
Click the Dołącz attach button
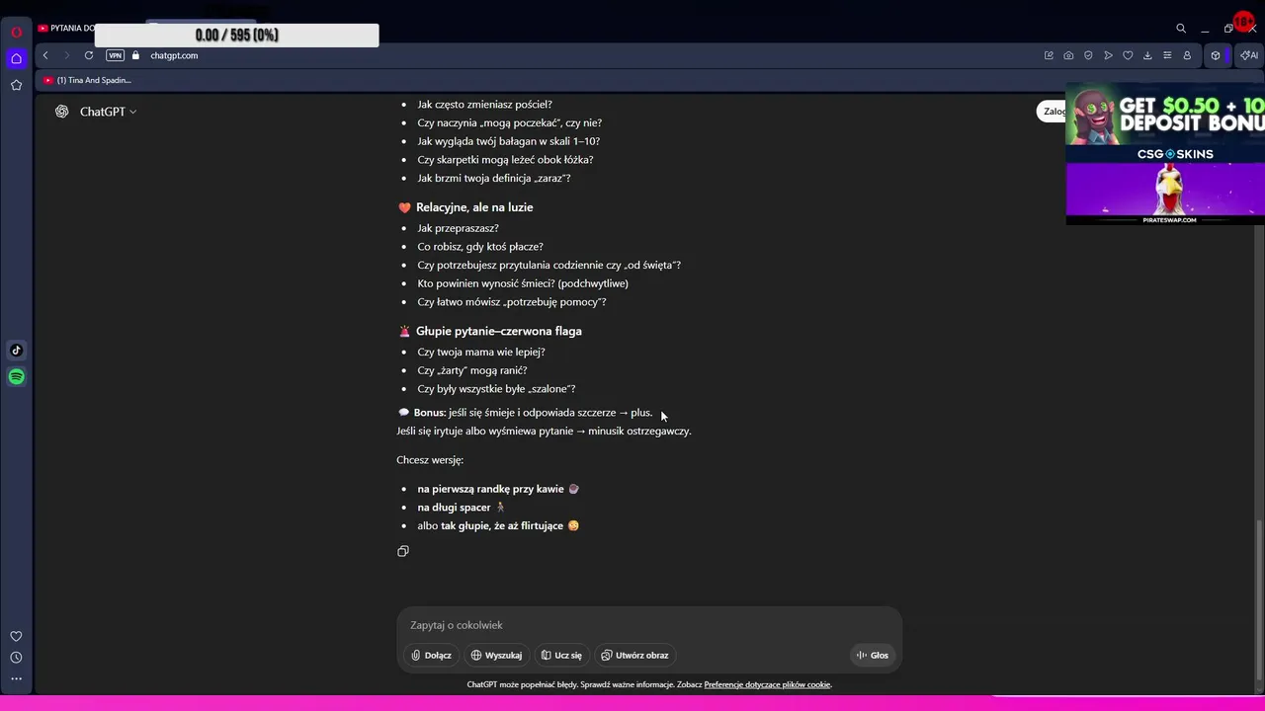point(432,655)
